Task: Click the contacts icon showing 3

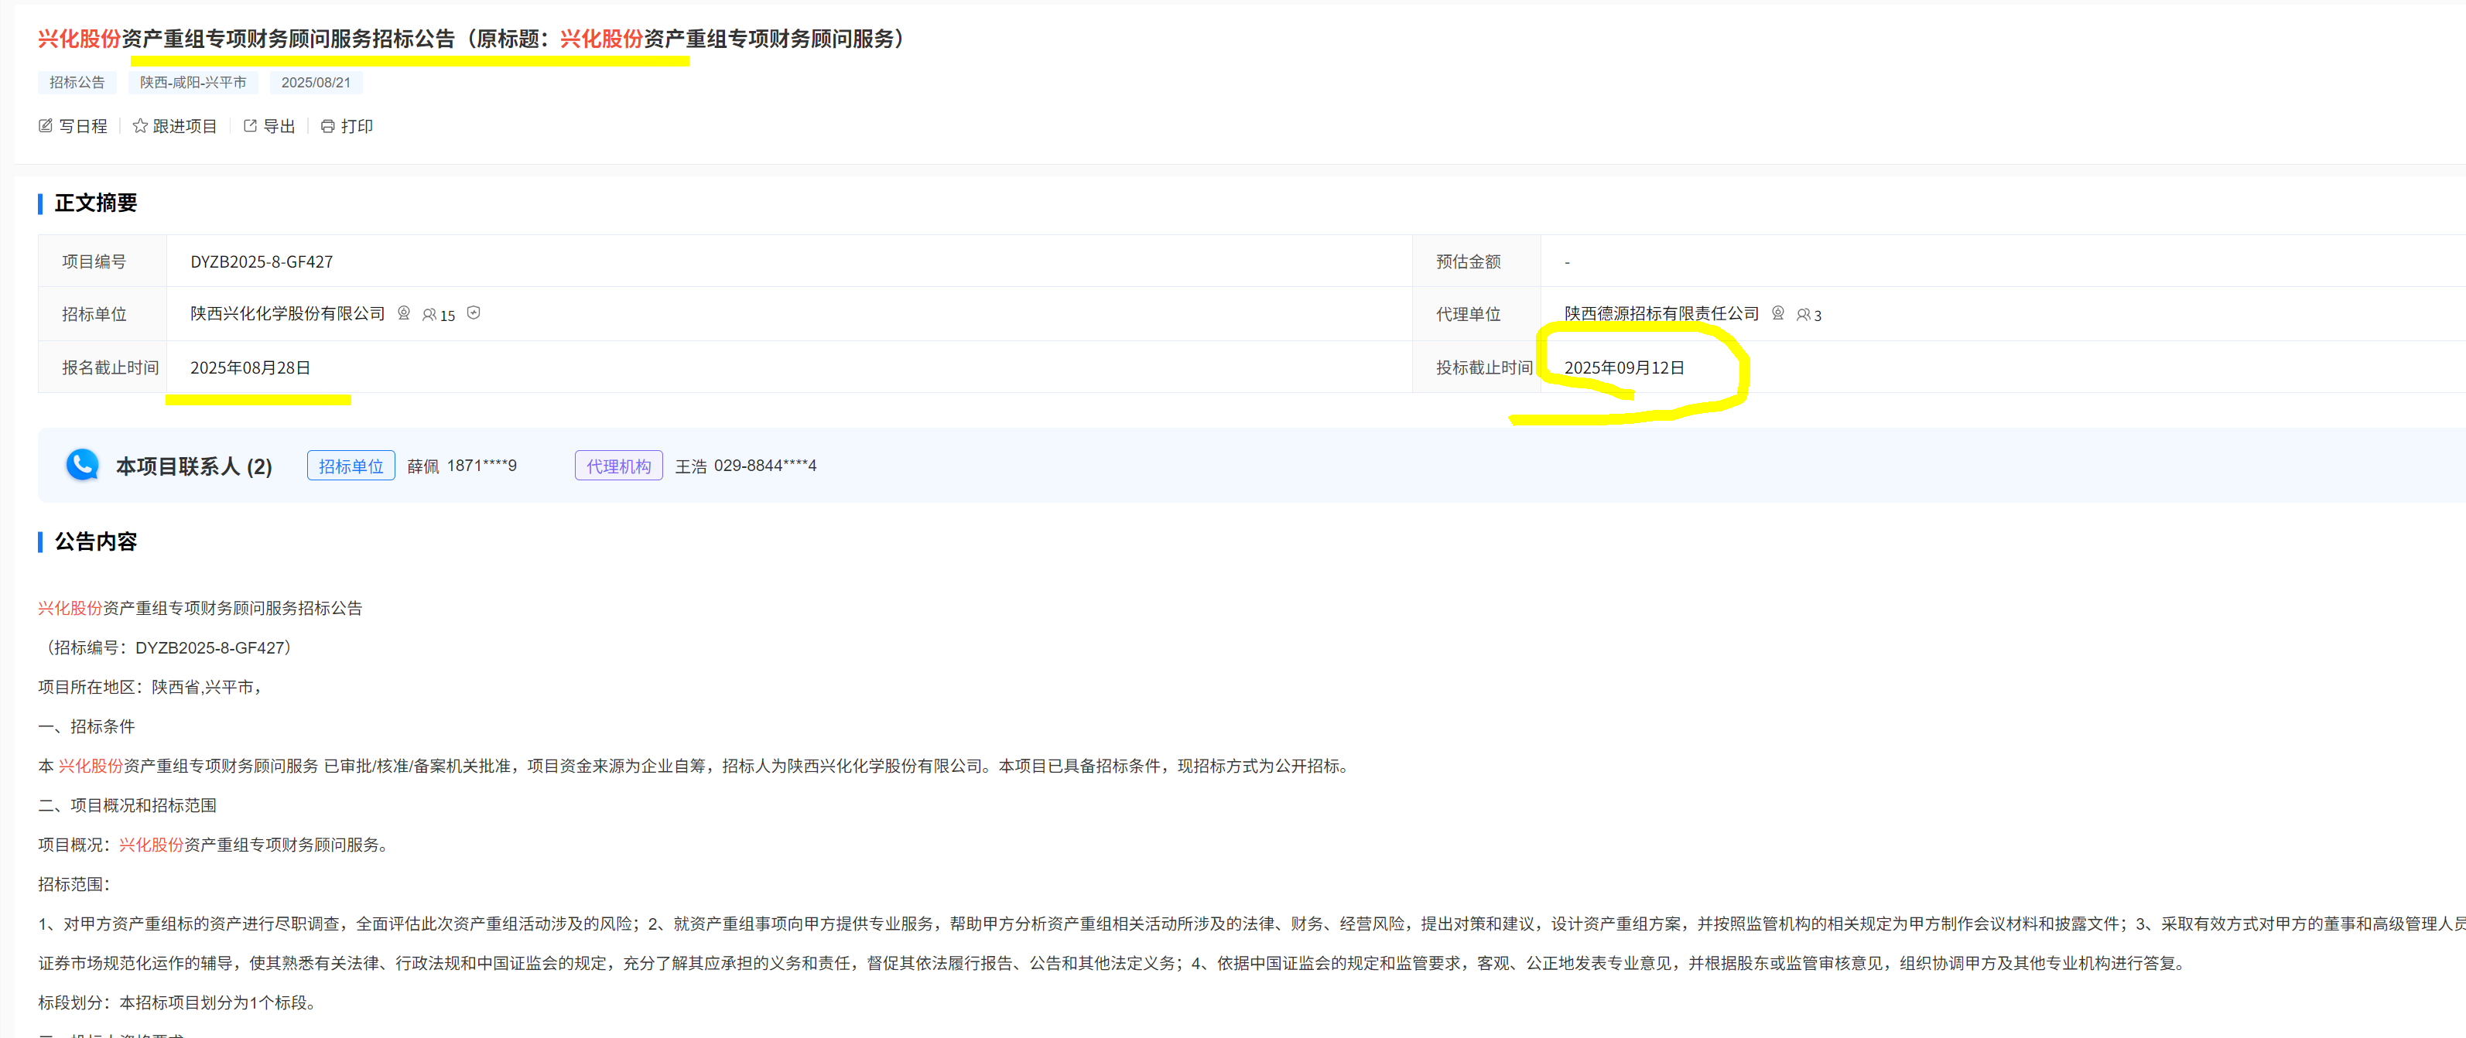Action: coord(1803,315)
